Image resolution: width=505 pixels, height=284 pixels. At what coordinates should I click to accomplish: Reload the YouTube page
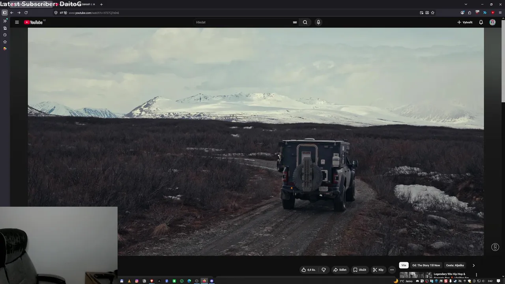pyautogui.click(x=26, y=13)
